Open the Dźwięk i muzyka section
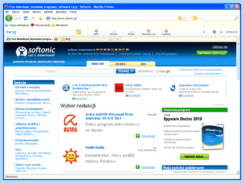This screenshot has height=183, width=244. coord(28,87)
